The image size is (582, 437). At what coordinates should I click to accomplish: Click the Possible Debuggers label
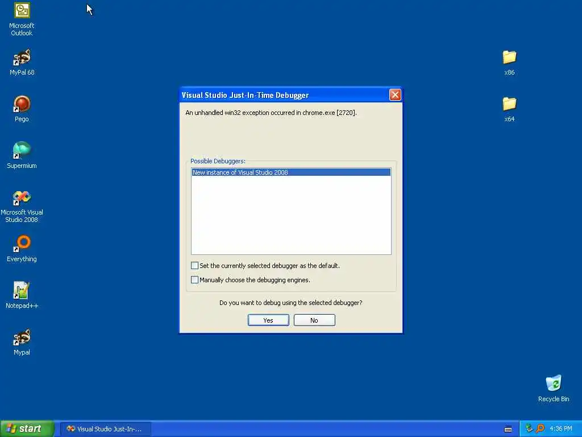(x=218, y=161)
